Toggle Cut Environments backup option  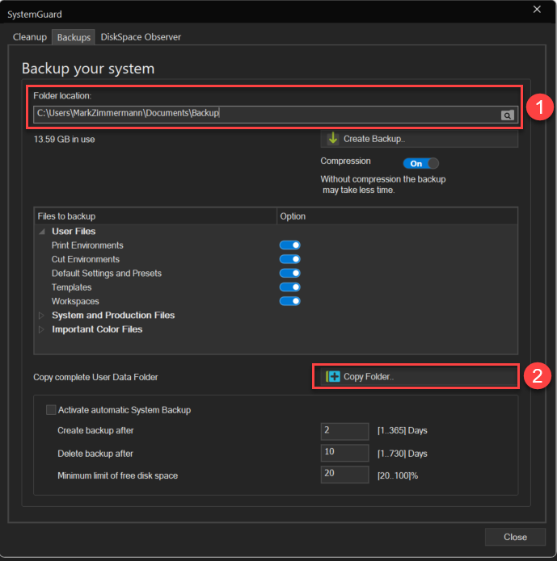click(290, 259)
